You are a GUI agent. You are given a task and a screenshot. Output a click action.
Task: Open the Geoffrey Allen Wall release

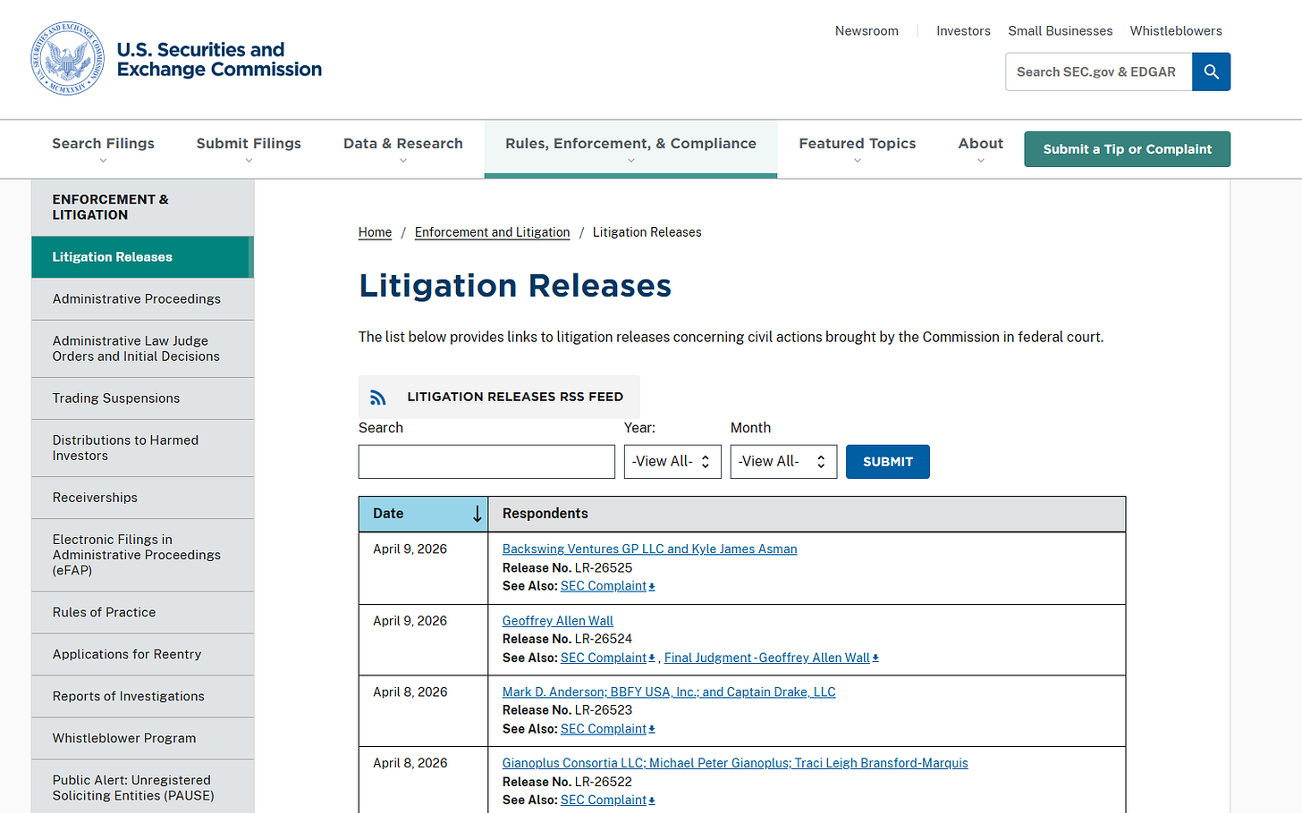(558, 621)
